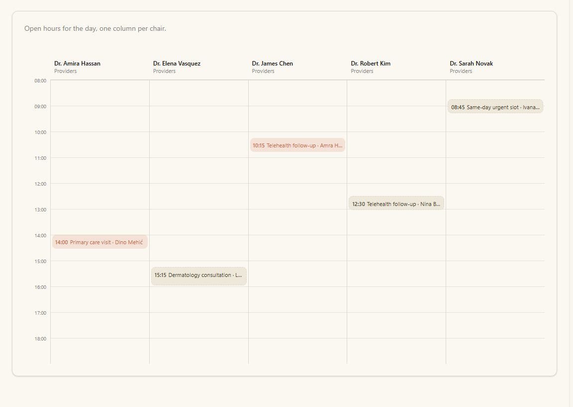The image size is (573, 407).
Task: Click the Providers label under Dr. Robert Kim
Action: coord(362,71)
